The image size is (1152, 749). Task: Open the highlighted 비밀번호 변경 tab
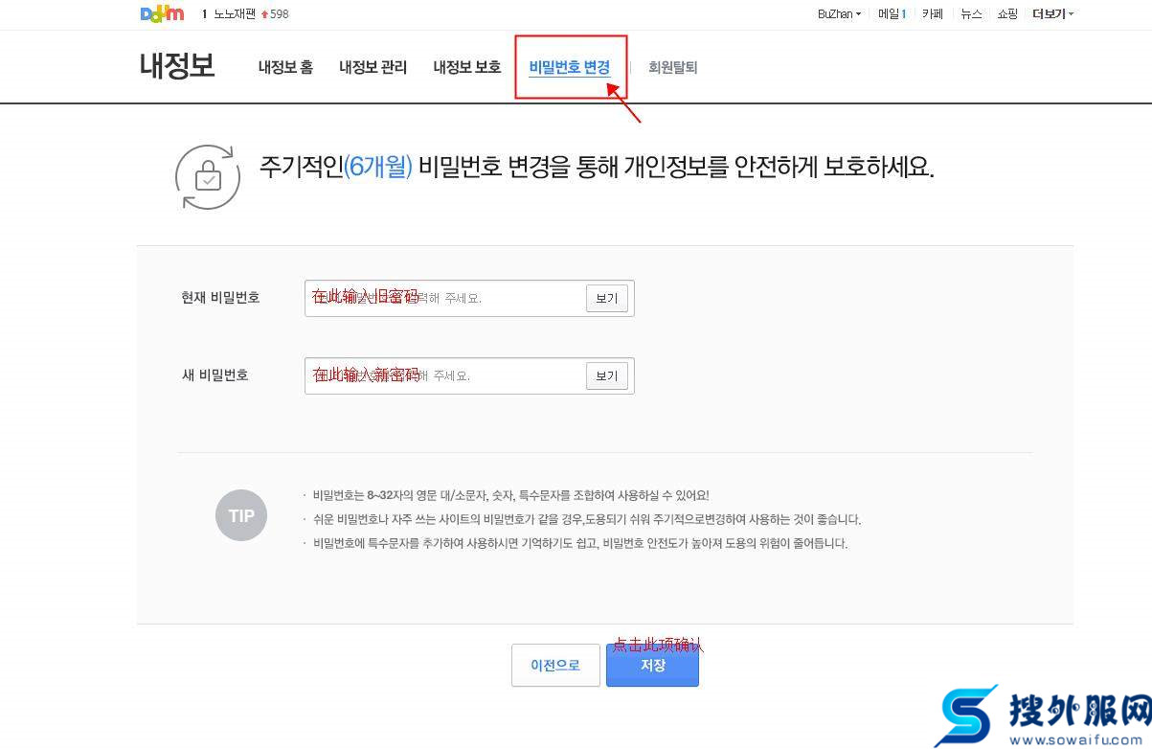(571, 67)
